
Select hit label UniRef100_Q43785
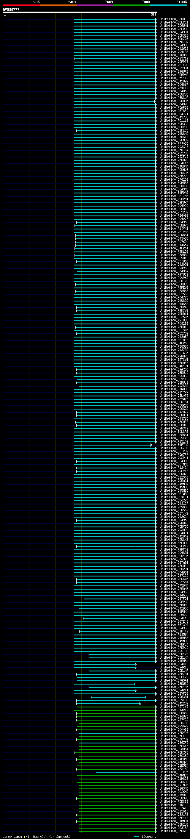[x=174, y=118]
